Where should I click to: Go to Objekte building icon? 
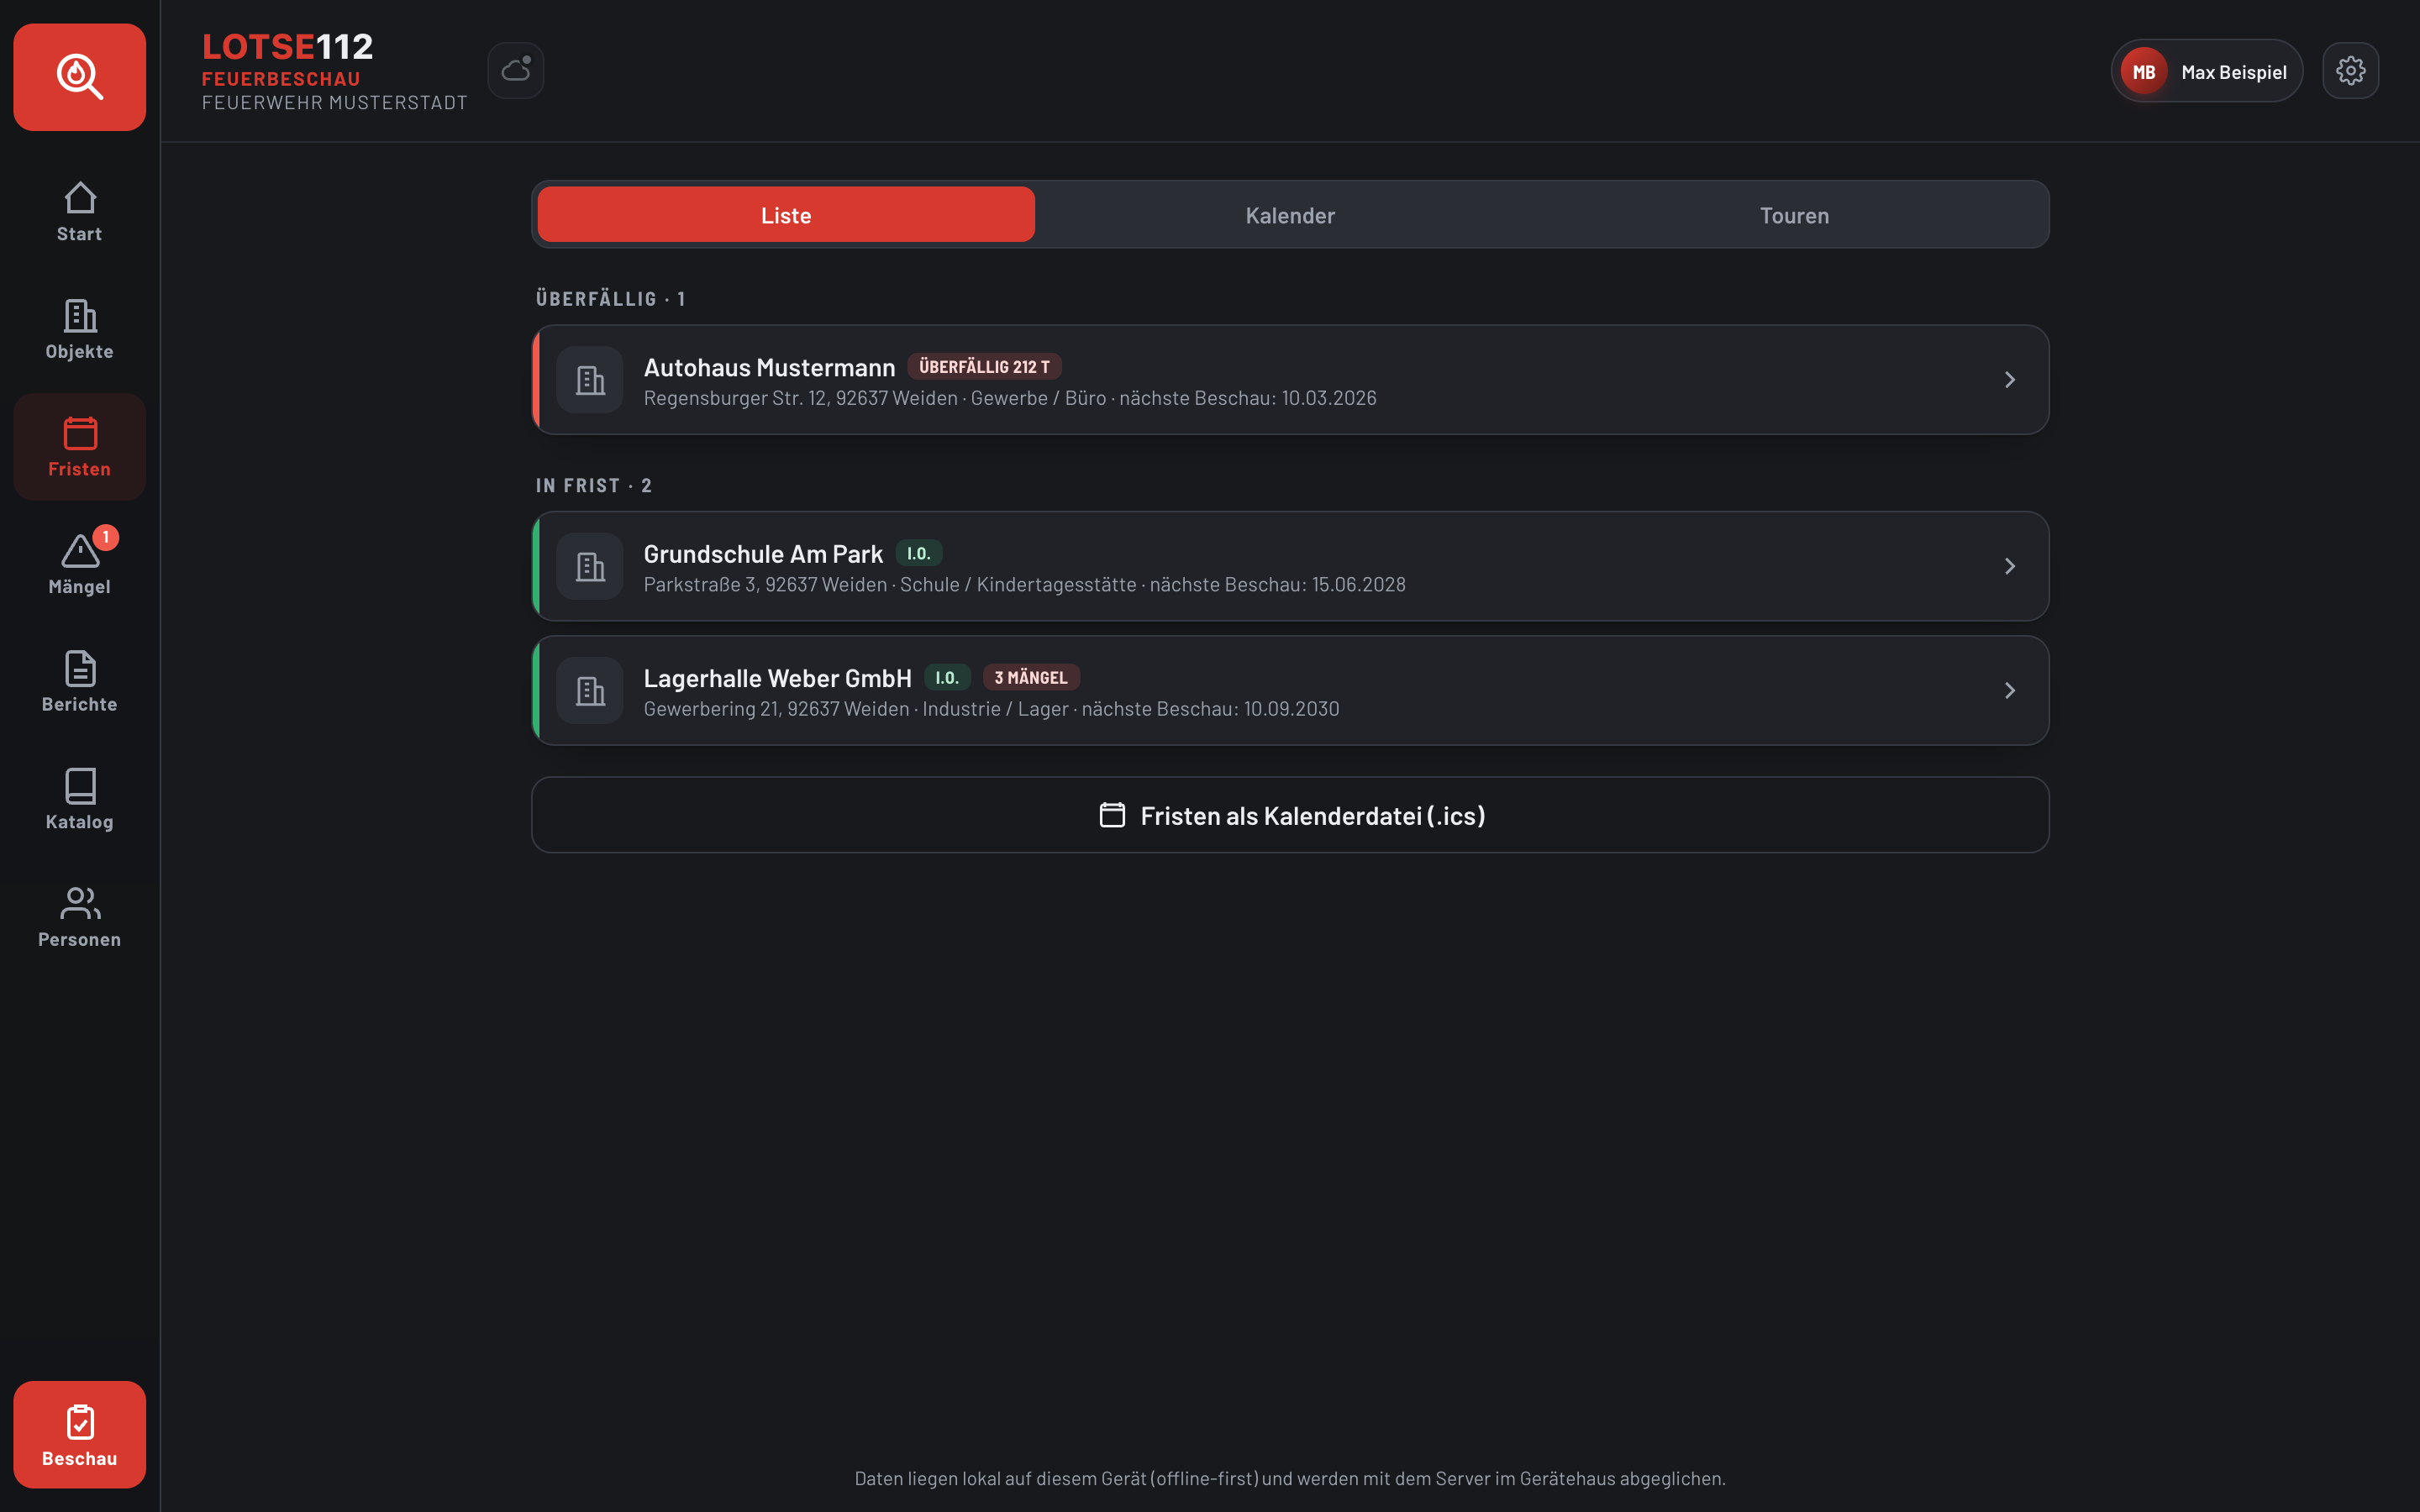pyautogui.click(x=80, y=316)
